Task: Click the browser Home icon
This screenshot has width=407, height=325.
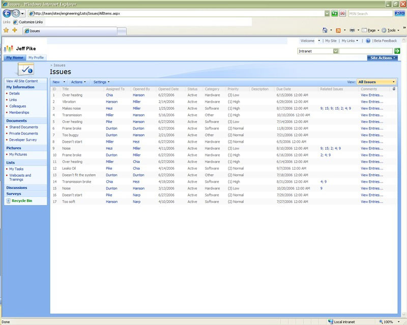Action: (x=325, y=30)
